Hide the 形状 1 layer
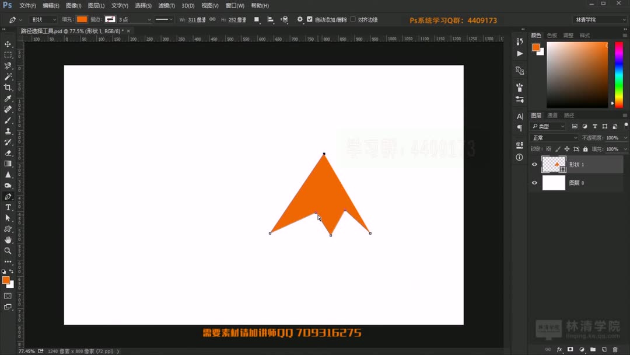This screenshot has width=630, height=355. (534, 165)
